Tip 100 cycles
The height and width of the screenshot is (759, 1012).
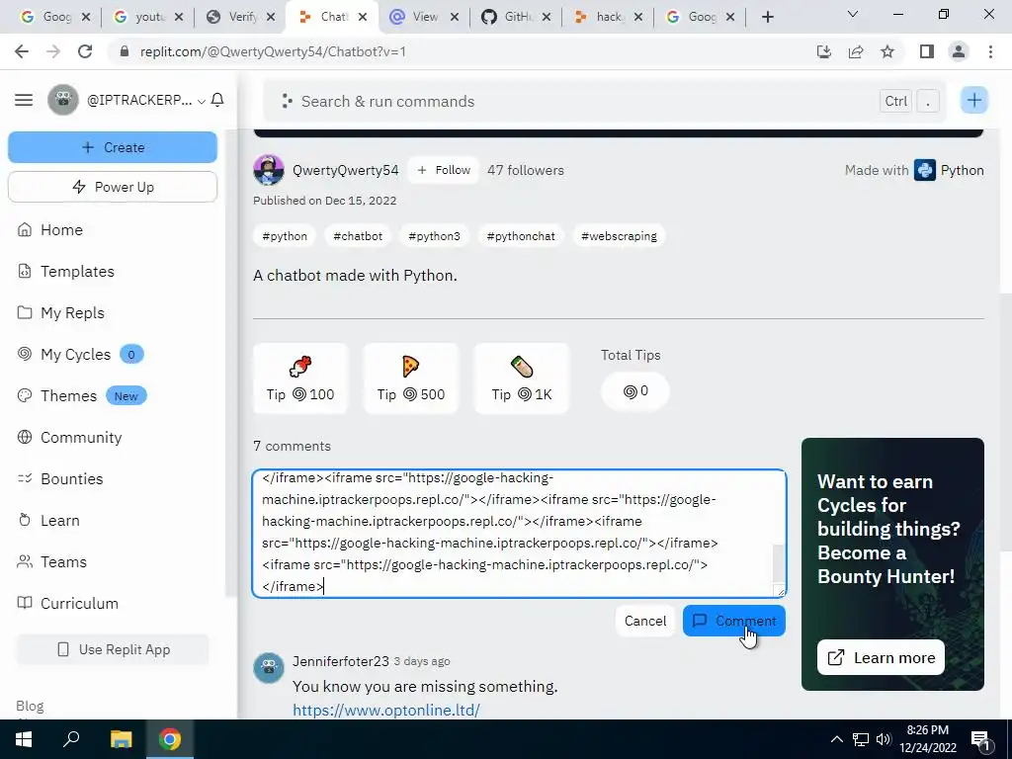click(x=300, y=379)
